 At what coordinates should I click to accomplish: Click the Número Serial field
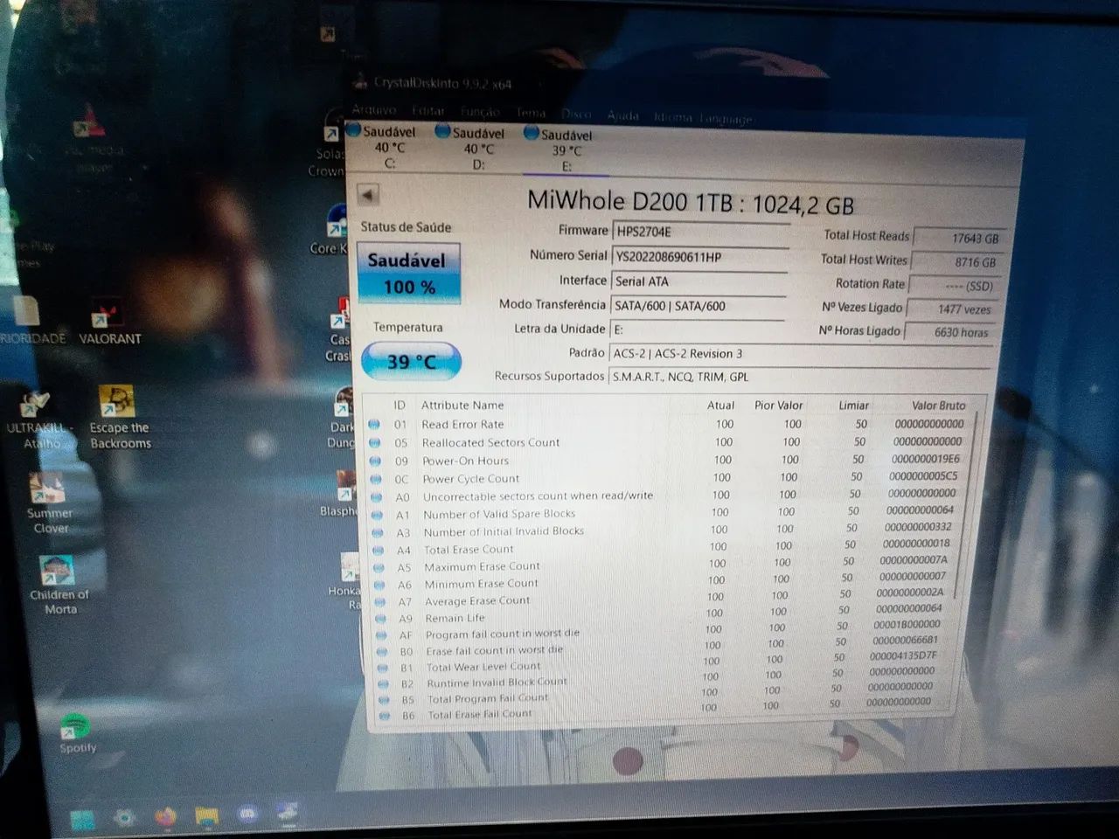(700, 257)
